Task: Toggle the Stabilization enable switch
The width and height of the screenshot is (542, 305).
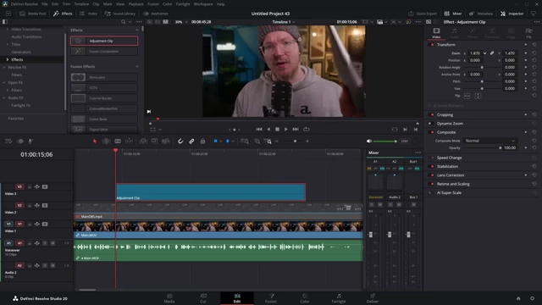Action: 432,166
